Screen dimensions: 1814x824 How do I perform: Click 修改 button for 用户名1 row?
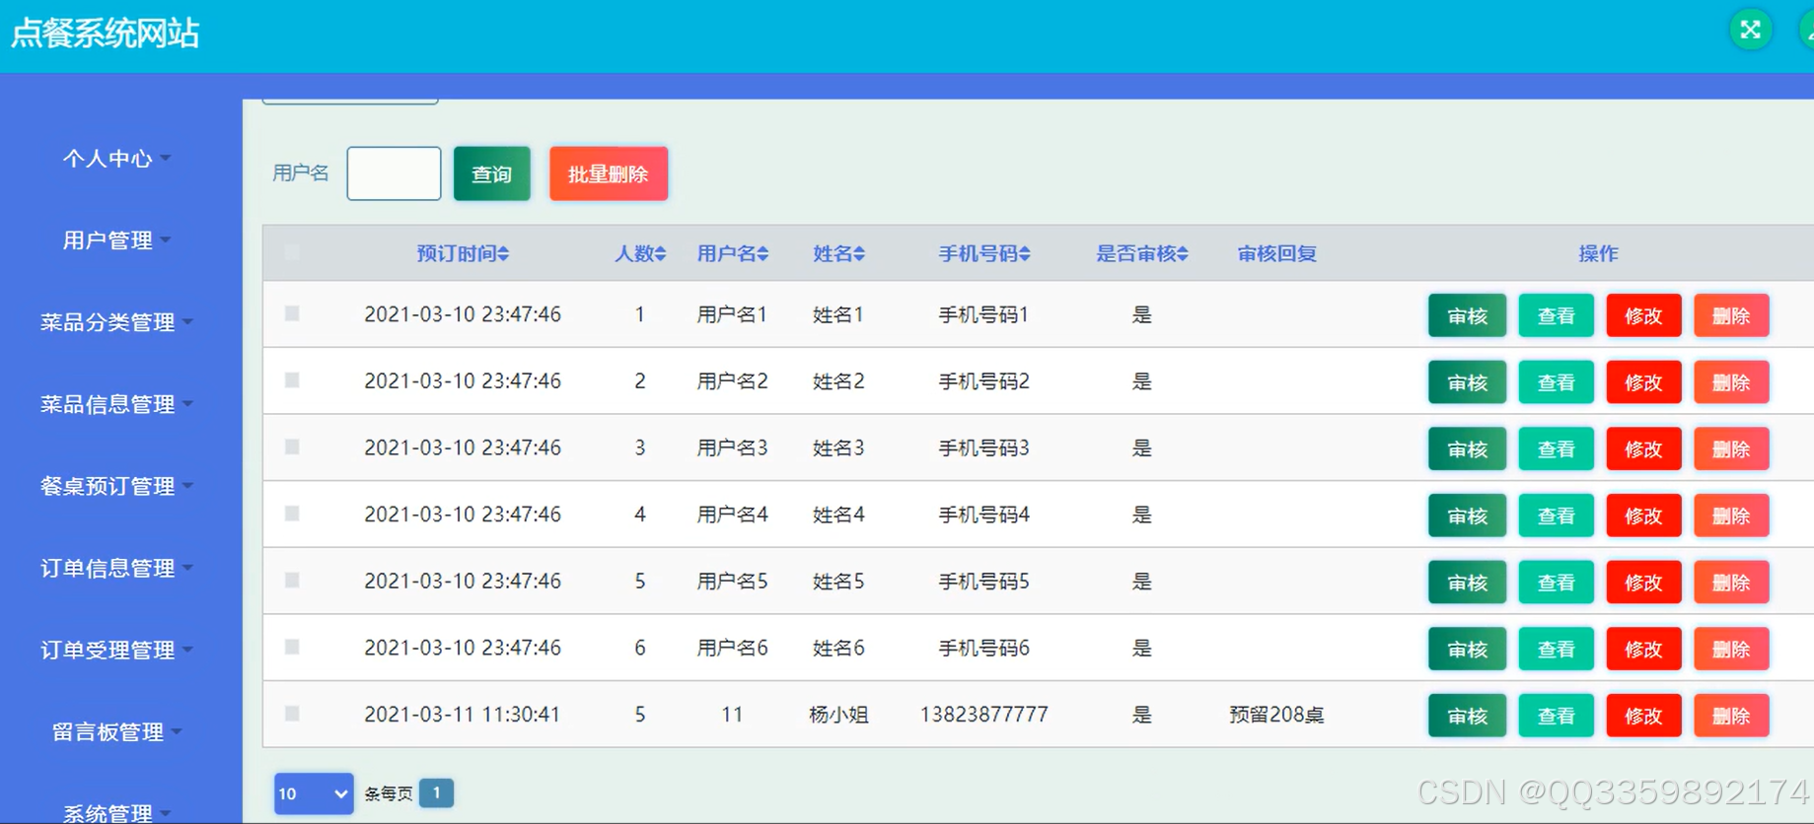pos(1643,315)
